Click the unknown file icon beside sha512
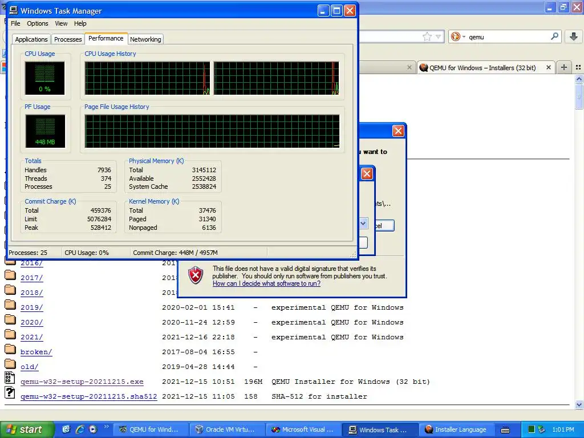This screenshot has width=584, height=438. pos(10,392)
